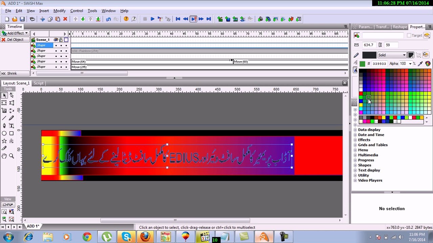Select the ADD 1* document tab
The image size is (433, 243).
(33, 226)
